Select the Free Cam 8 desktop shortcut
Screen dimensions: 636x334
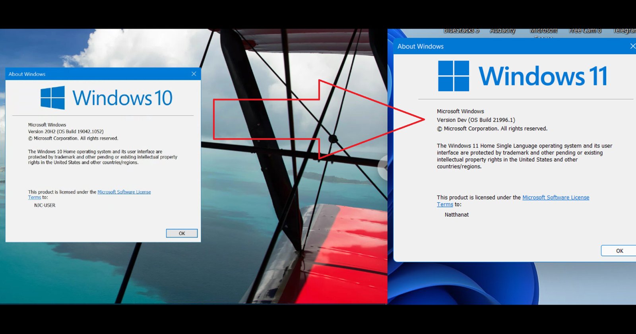click(585, 31)
